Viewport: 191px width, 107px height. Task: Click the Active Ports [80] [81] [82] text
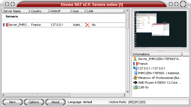pos(127,102)
